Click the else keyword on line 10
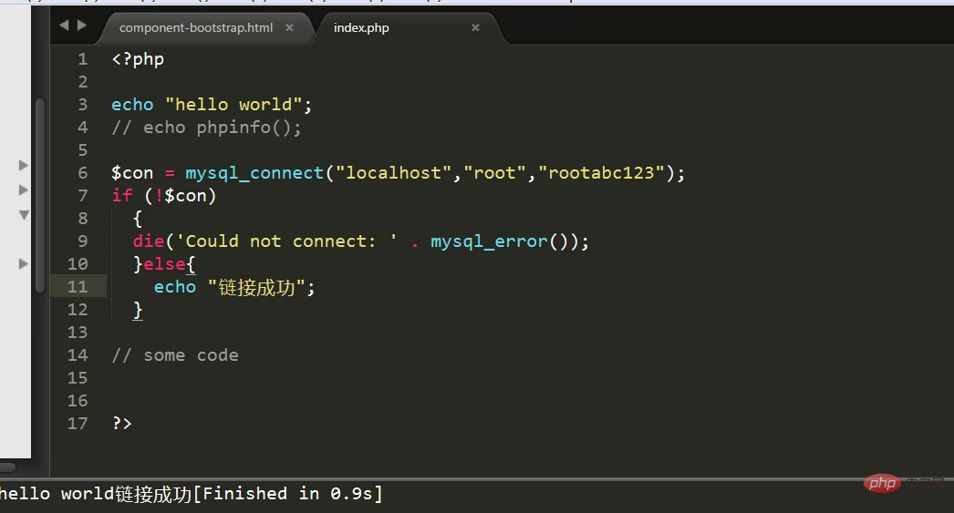Screen dimensions: 954x513 [x=164, y=264]
